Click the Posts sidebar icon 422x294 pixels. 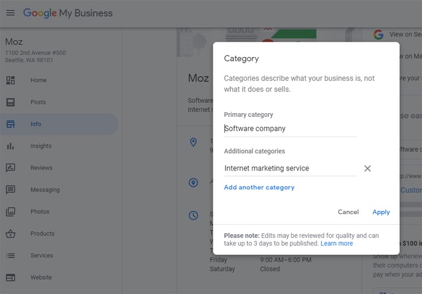click(10, 102)
